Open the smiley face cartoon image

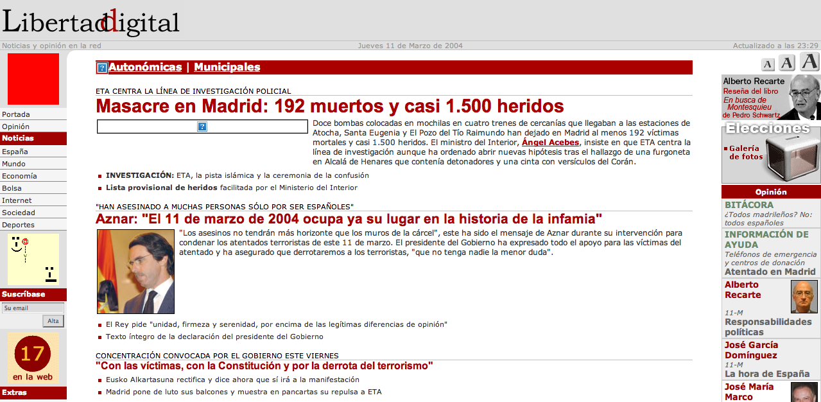coord(33,259)
